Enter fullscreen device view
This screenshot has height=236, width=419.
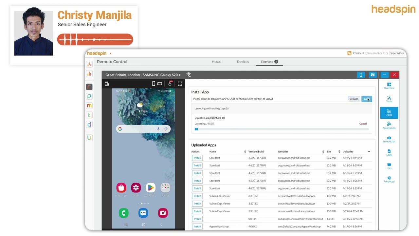tap(180, 84)
